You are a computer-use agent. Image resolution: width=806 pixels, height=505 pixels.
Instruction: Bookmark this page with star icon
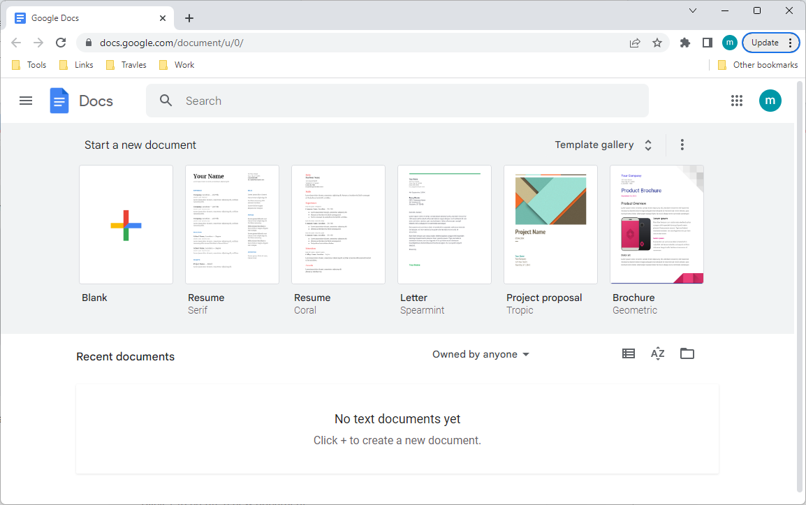[x=657, y=43]
